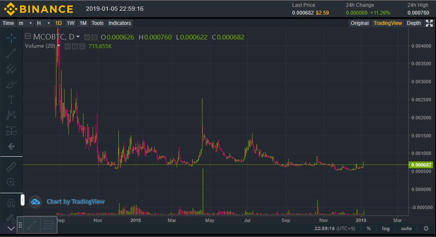Viewport: 436px width, 237px height.
Task: Click the zoom in magnifier tool
Action: coord(11,182)
